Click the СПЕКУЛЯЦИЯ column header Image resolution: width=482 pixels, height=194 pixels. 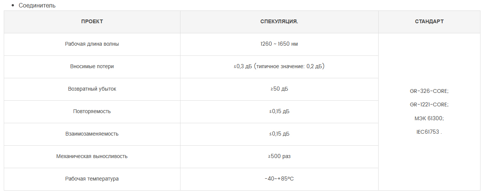coord(279,22)
